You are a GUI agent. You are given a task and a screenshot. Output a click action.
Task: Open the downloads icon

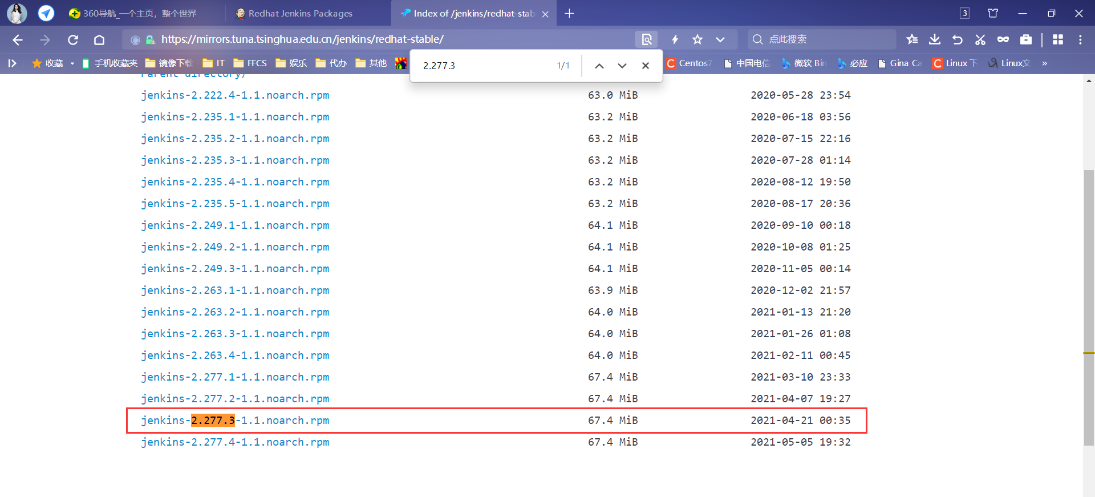coord(935,39)
